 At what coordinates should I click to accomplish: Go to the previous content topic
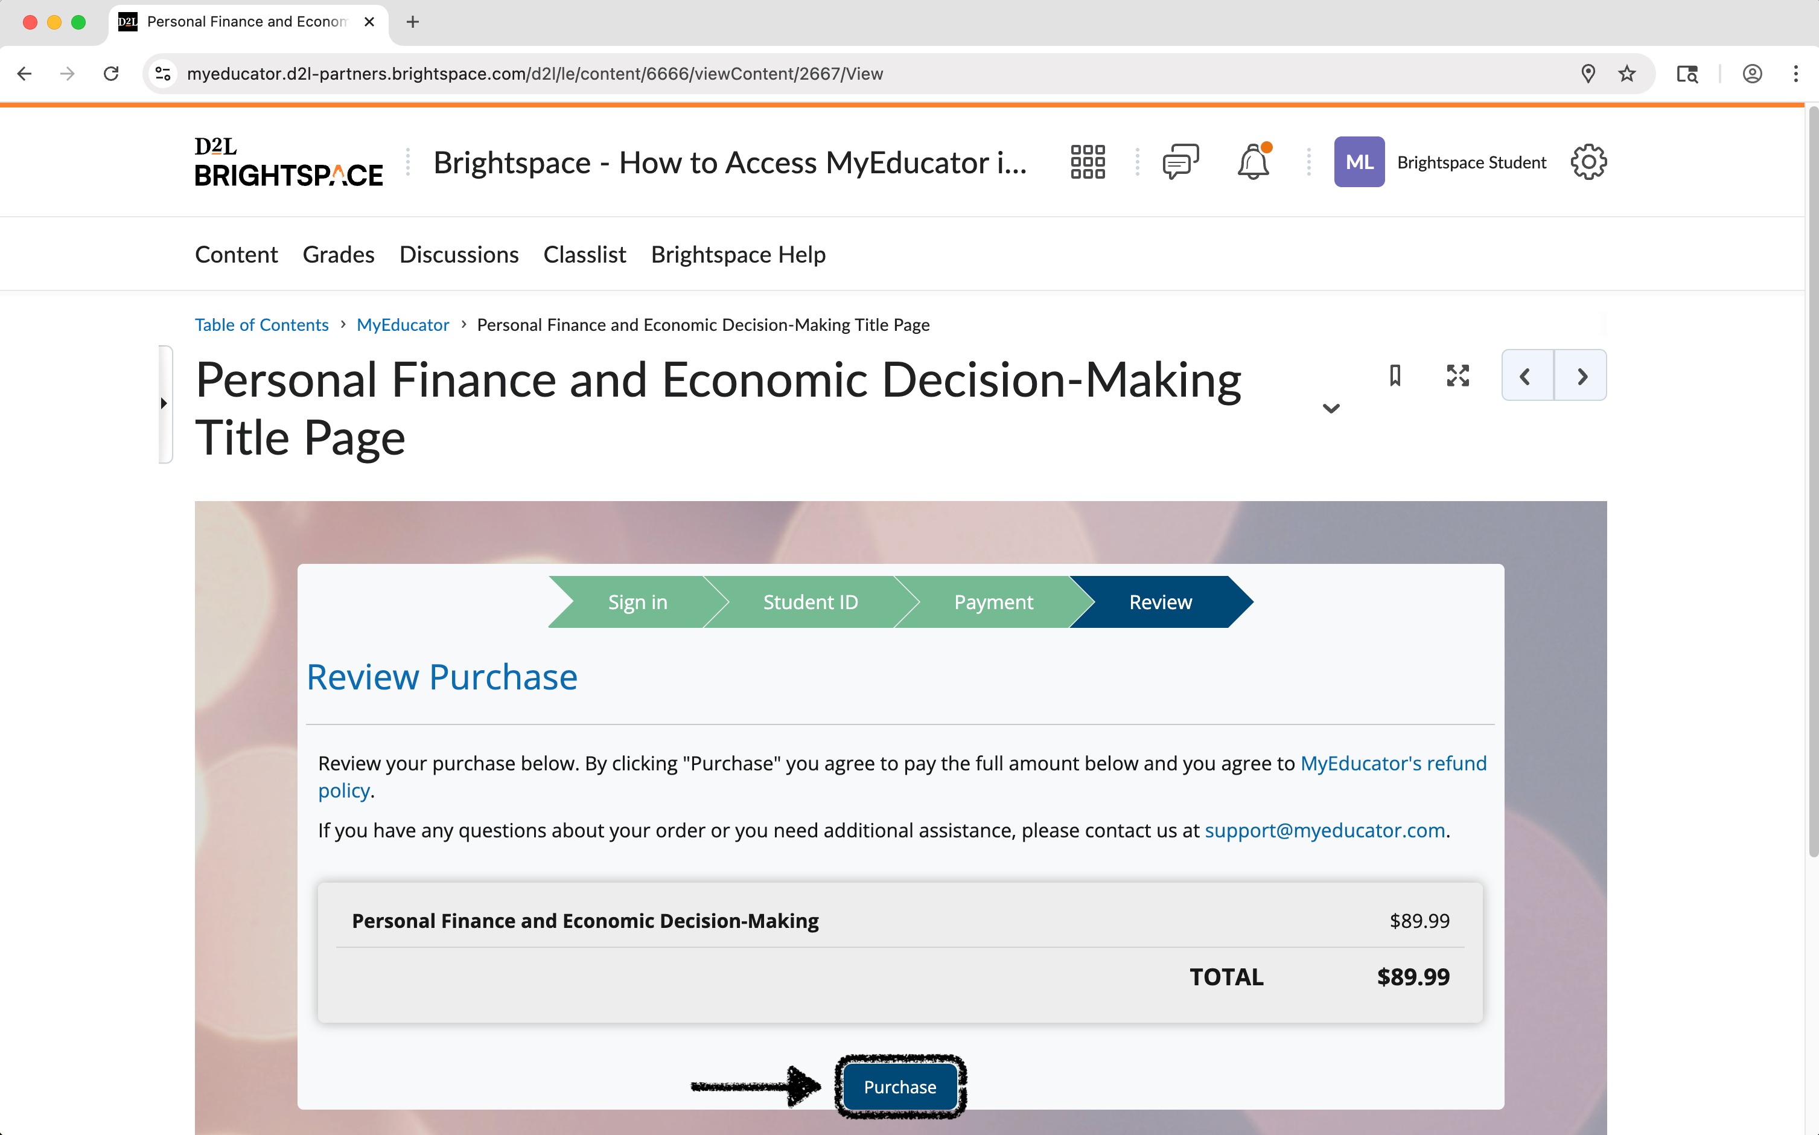click(1526, 376)
